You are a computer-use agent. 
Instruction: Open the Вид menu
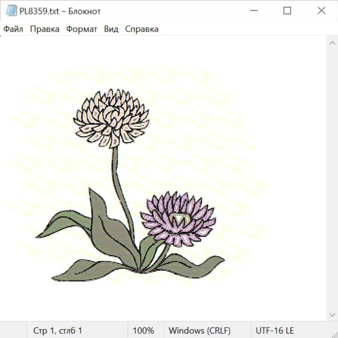(x=111, y=29)
